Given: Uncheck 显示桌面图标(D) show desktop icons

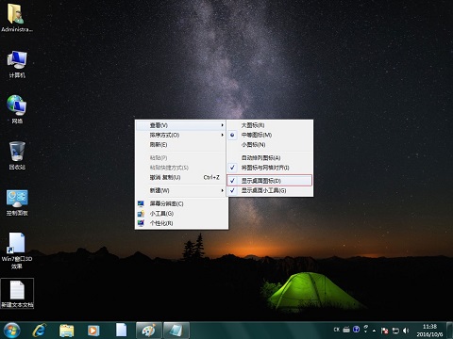Looking at the screenshot, I should pyautogui.click(x=269, y=181).
